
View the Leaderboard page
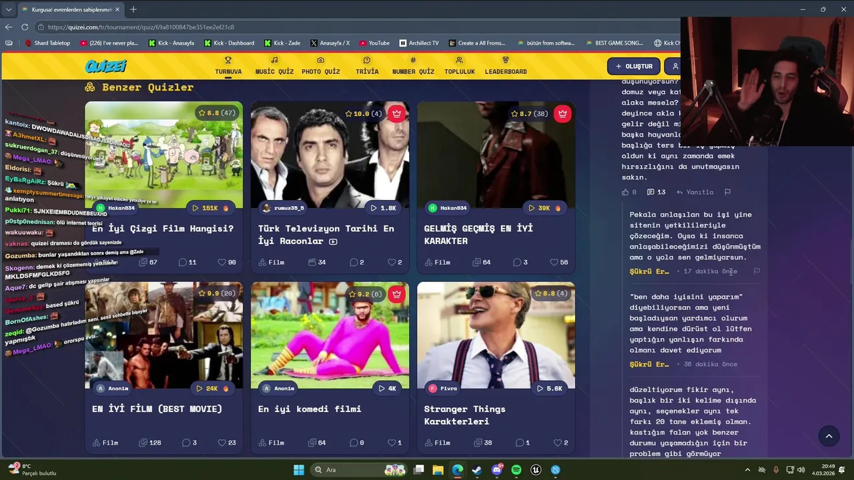(x=505, y=66)
